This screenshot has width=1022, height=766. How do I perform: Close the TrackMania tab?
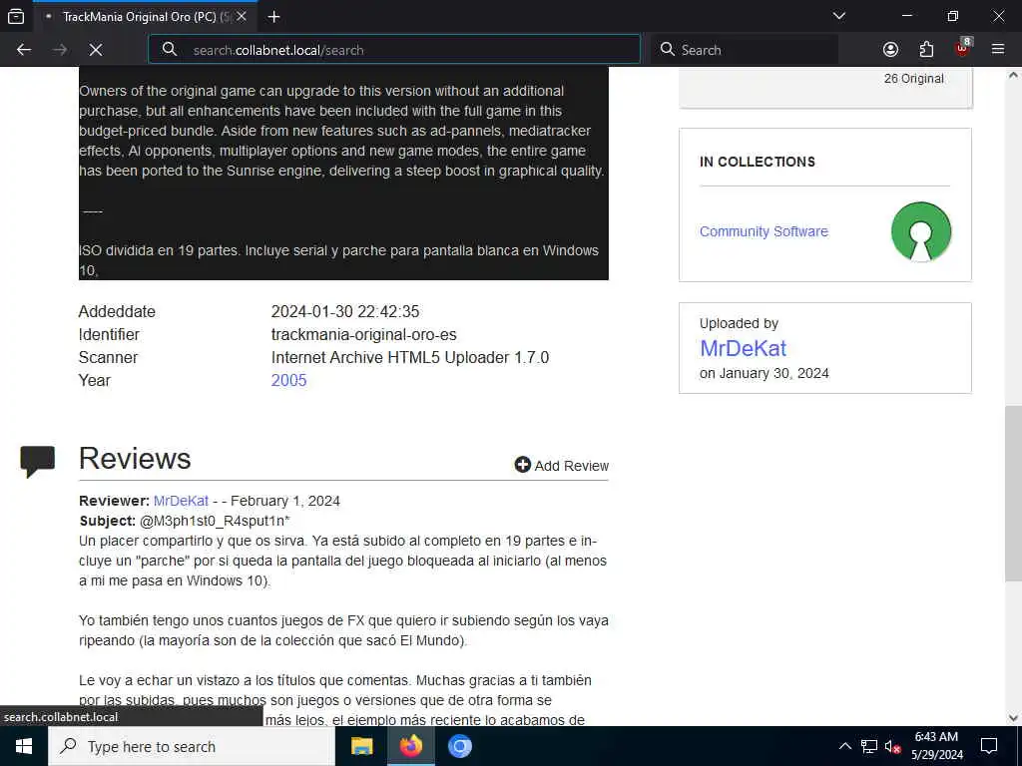pos(242,17)
